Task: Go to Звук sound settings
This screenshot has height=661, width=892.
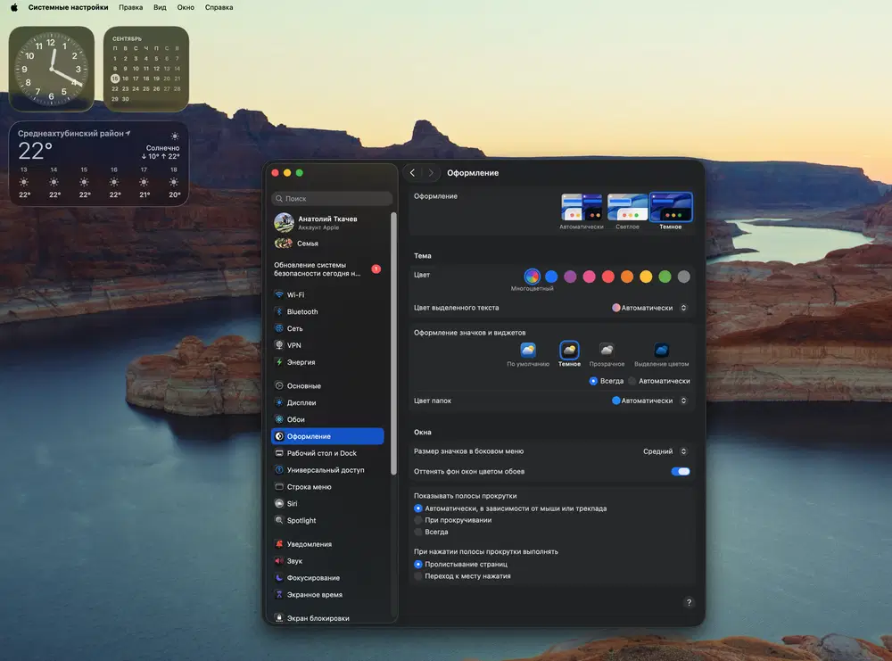Action: coord(327,561)
